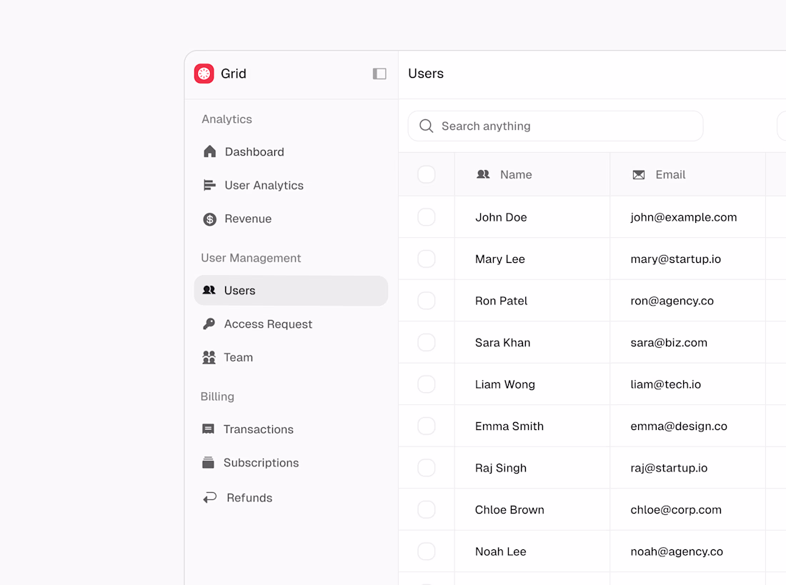Navigate to Team
This screenshot has height=585, width=786.
point(291,357)
